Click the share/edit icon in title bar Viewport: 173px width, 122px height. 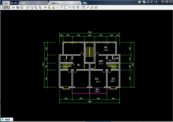pos(140,2)
